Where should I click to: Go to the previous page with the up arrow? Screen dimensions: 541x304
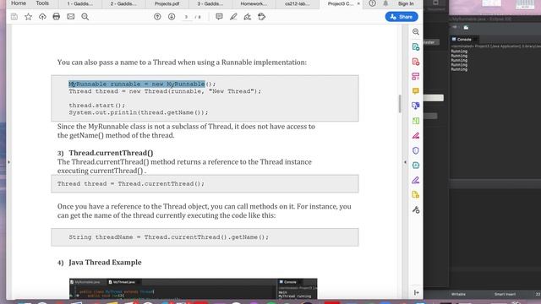click(x=157, y=17)
